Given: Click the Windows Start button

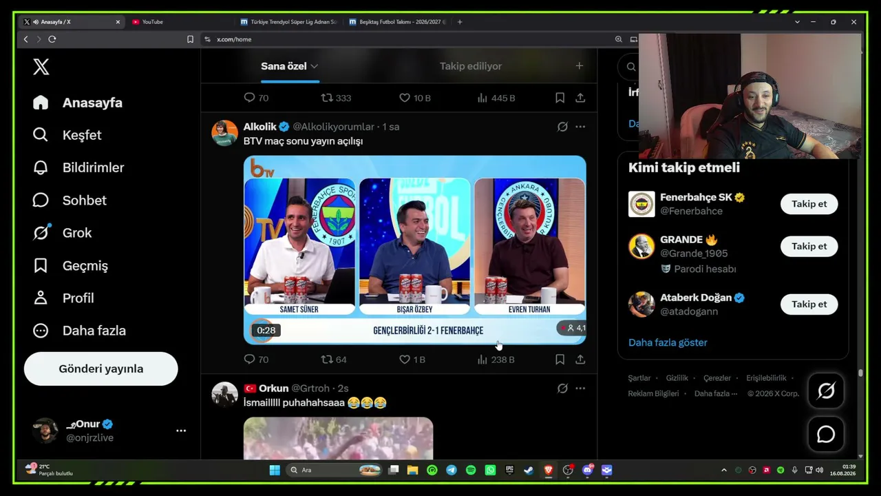Looking at the screenshot, I should 275,471.
